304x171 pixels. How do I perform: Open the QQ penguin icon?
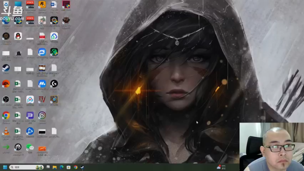(18, 36)
